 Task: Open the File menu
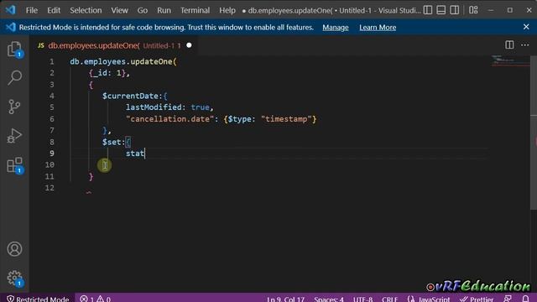32,10
